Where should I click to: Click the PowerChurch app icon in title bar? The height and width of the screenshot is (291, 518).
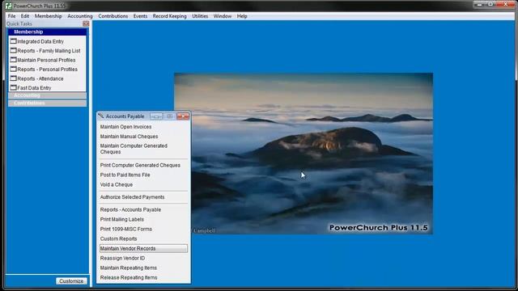tap(9, 6)
